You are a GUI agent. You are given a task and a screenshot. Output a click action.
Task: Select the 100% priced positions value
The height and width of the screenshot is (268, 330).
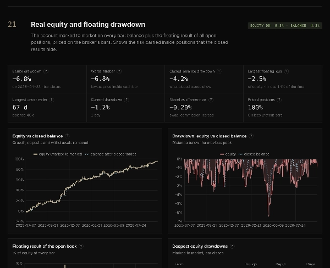point(255,108)
